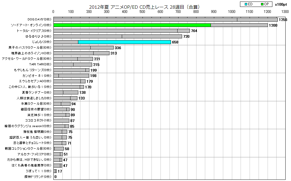The width and height of the screenshot is (291, 181).
Task: Click the chart title text at top
Action: [145, 7]
